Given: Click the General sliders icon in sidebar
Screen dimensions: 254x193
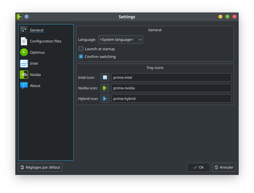Looking at the screenshot, I should click(24, 30).
